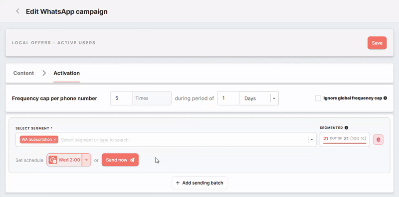Expand the Days period unit dropdown
This screenshot has height=197, width=399.
point(274,98)
